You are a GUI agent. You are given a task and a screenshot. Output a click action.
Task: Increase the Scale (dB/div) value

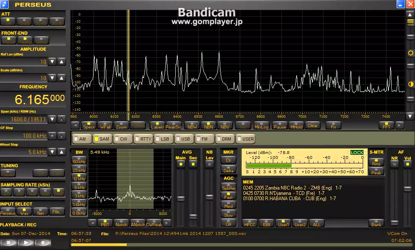point(61,78)
